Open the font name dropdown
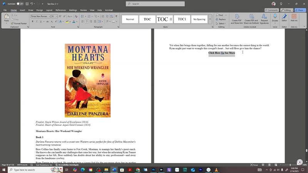This screenshot has height=173, width=308. tap(49, 17)
